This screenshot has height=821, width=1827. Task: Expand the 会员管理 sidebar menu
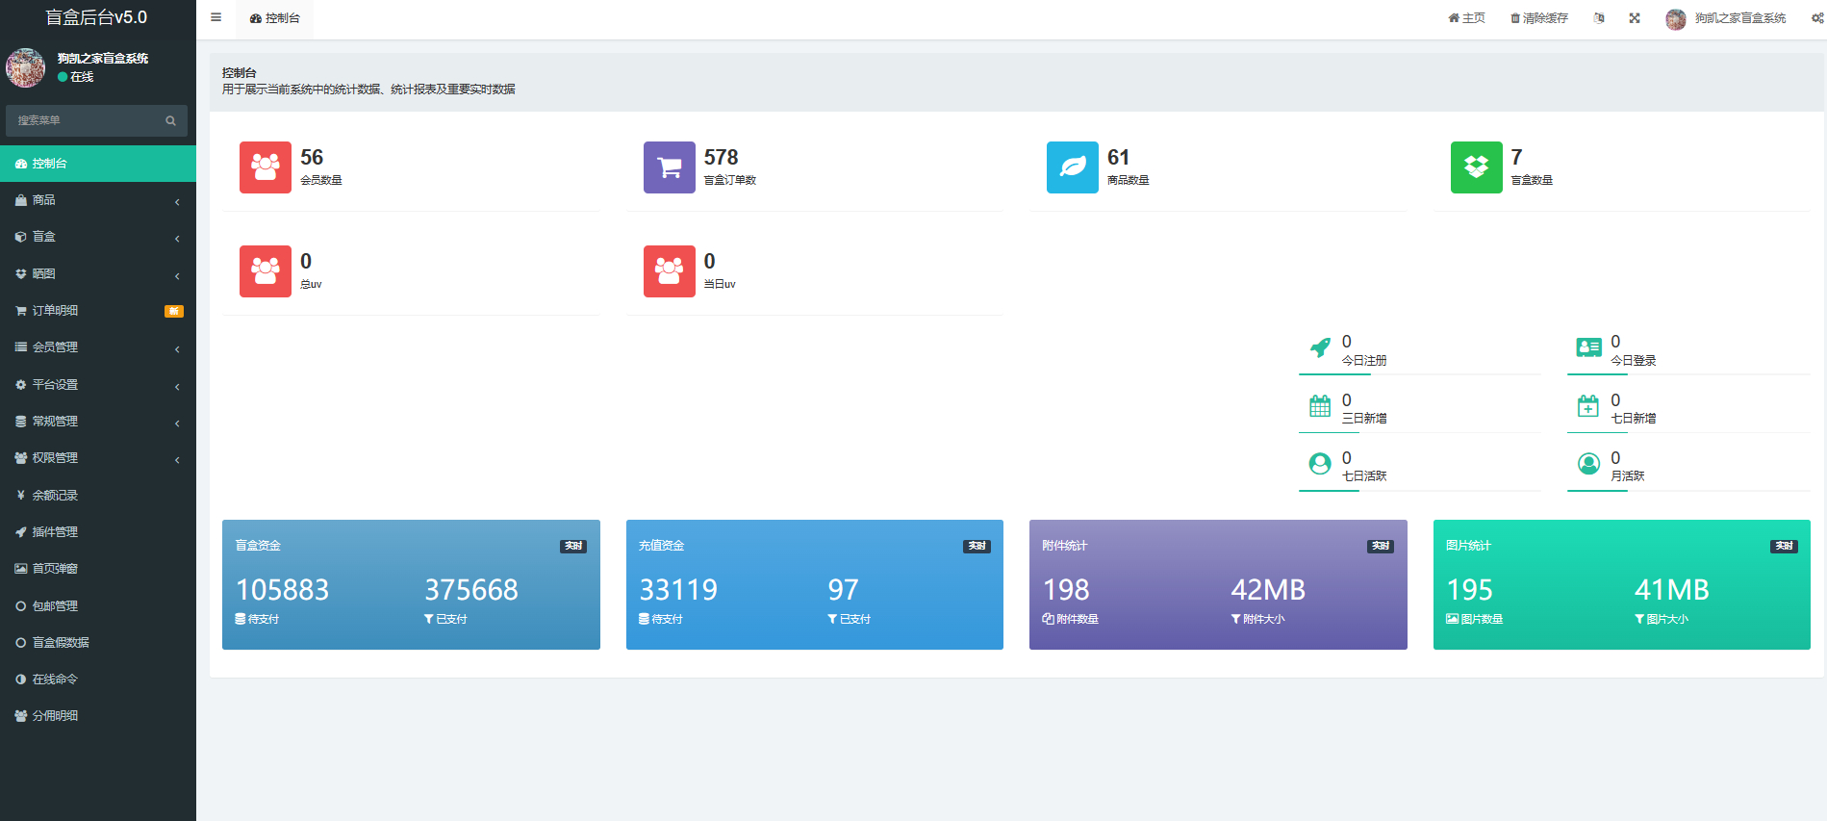(97, 347)
